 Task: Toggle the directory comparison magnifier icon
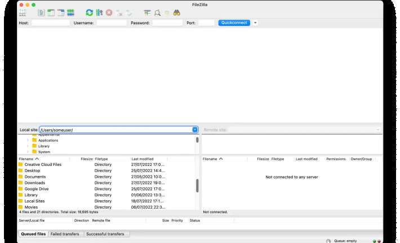(x=157, y=13)
